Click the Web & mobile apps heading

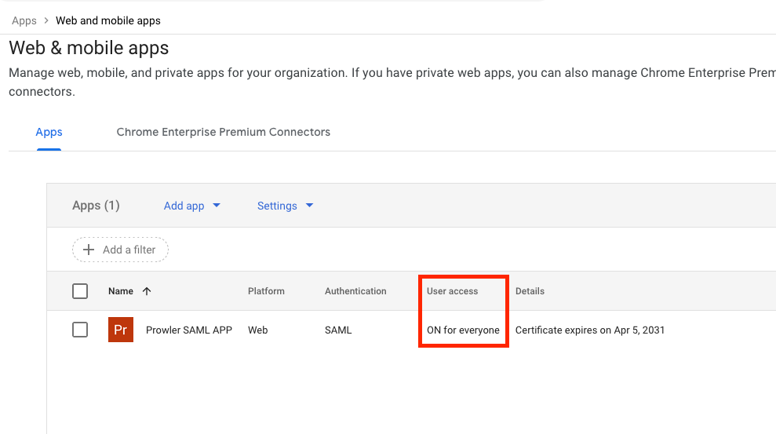point(89,48)
